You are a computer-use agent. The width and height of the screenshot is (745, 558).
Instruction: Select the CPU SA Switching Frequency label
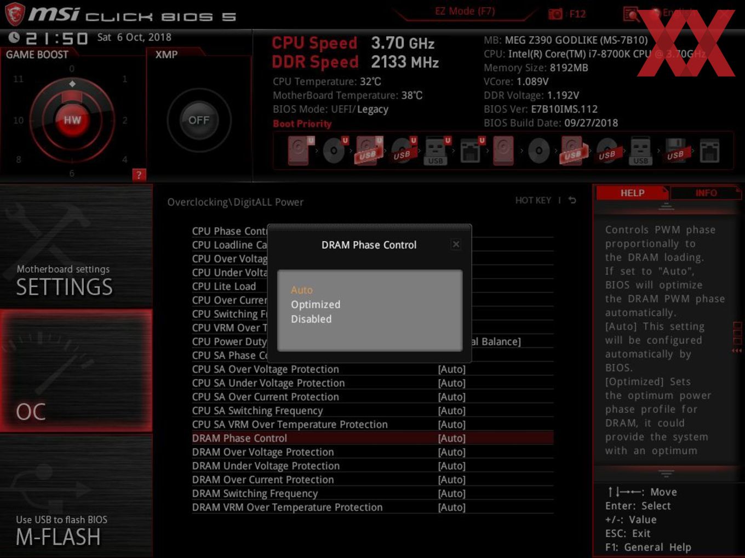[x=257, y=410]
